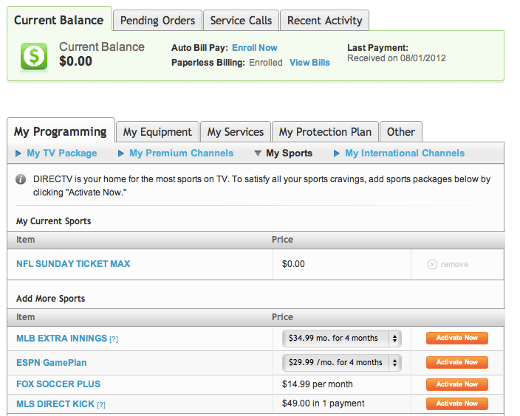Click the info icon beside DIRECTV description
The width and height of the screenshot is (520, 416).
(x=21, y=179)
